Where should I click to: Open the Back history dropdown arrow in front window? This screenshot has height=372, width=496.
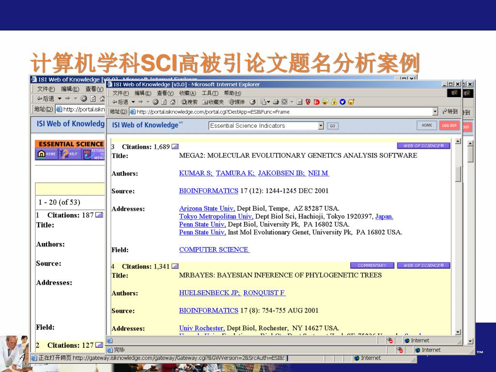click(133, 102)
